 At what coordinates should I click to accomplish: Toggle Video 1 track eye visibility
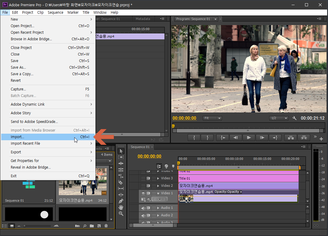tap(143, 193)
